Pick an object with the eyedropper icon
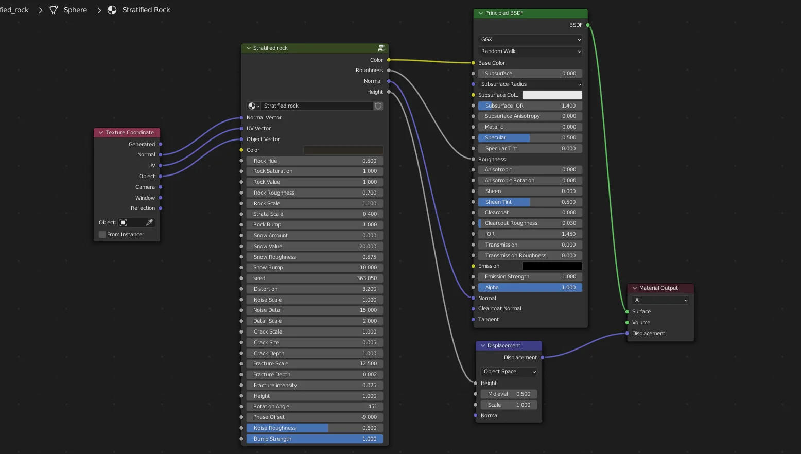 (x=149, y=223)
